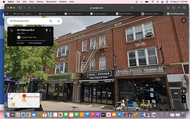Expand the sidebar dropdown chevron in toolbar
The image size is (190, 119).
[x=25, y=7]
